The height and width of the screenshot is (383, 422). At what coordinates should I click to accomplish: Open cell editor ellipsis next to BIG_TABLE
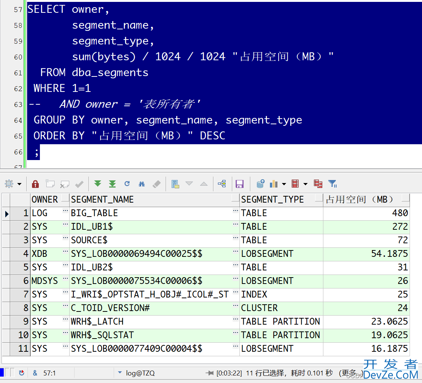[236, 211]
